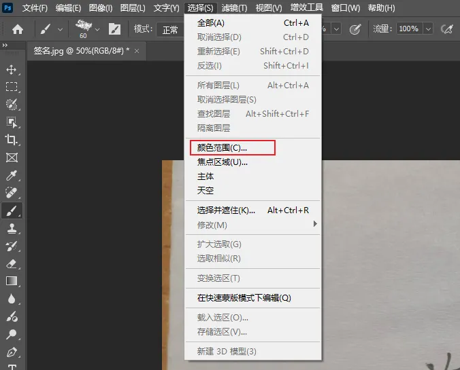Select the Rectangular Marquee tool

pyautogui.click(x=12, y=87)
